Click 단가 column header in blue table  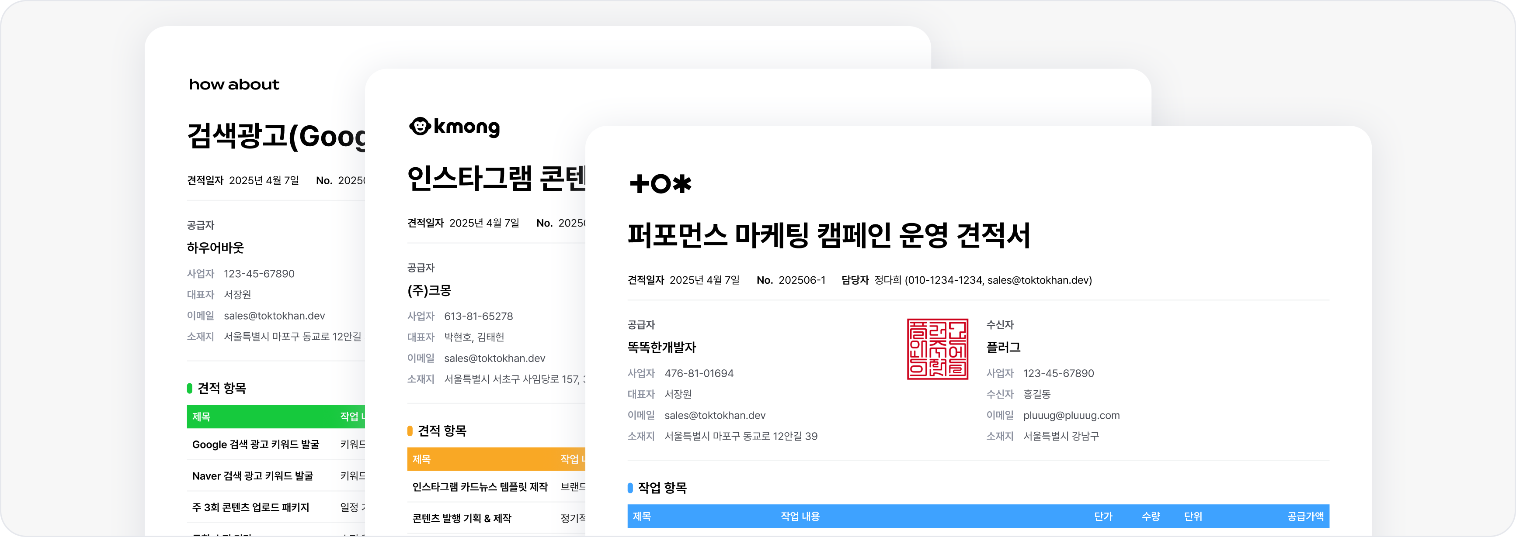coord(1103,516)
